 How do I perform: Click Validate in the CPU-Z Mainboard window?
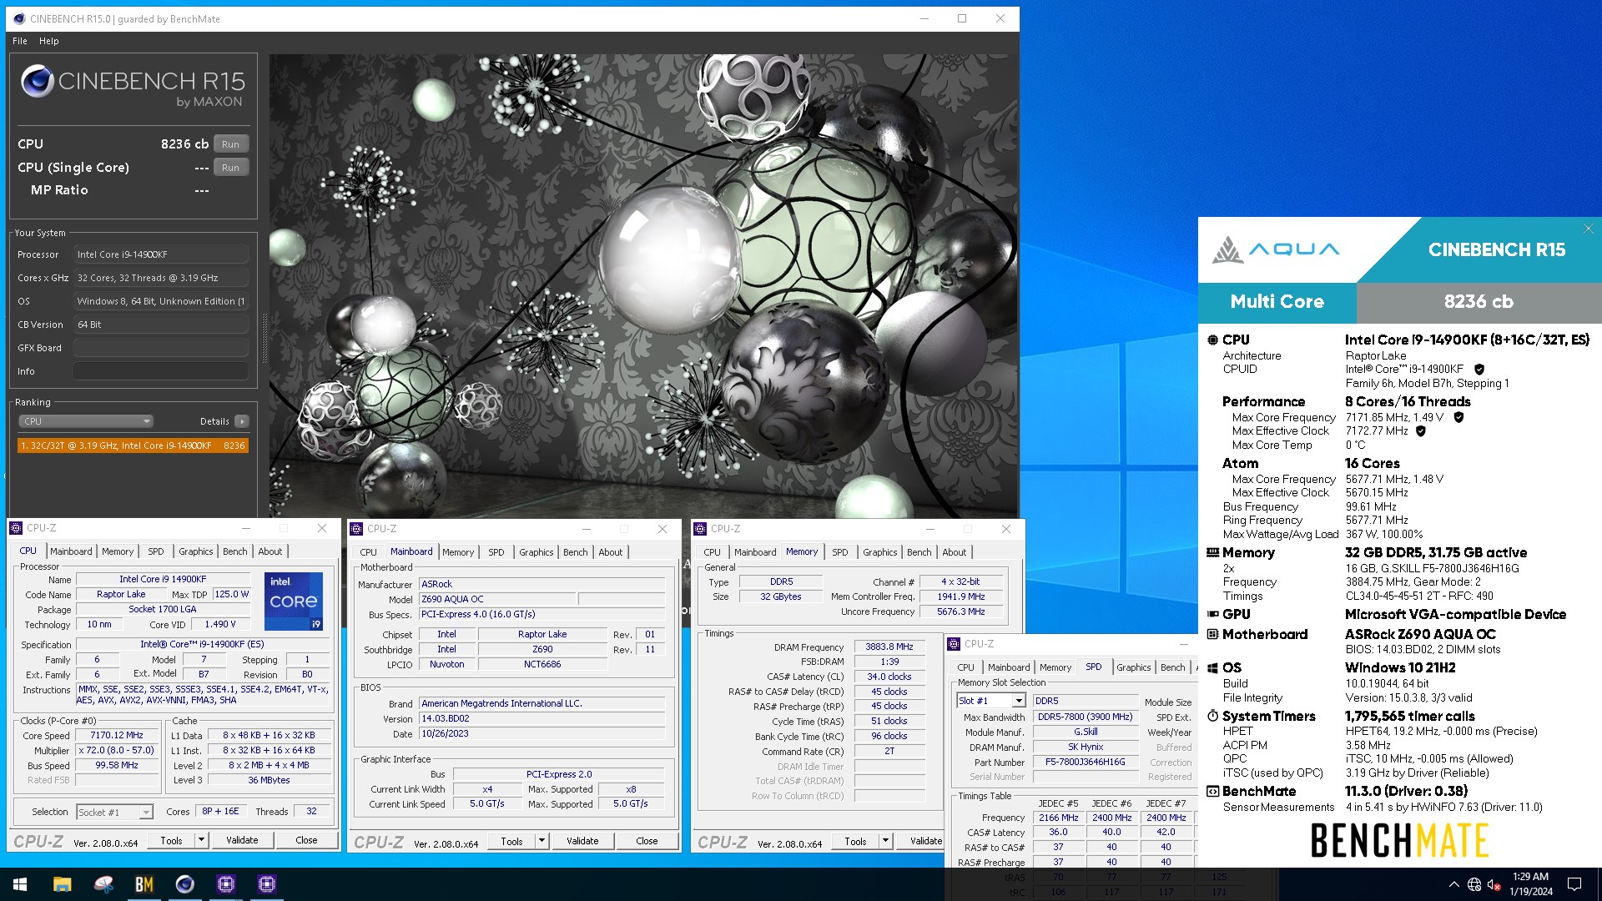582,841
